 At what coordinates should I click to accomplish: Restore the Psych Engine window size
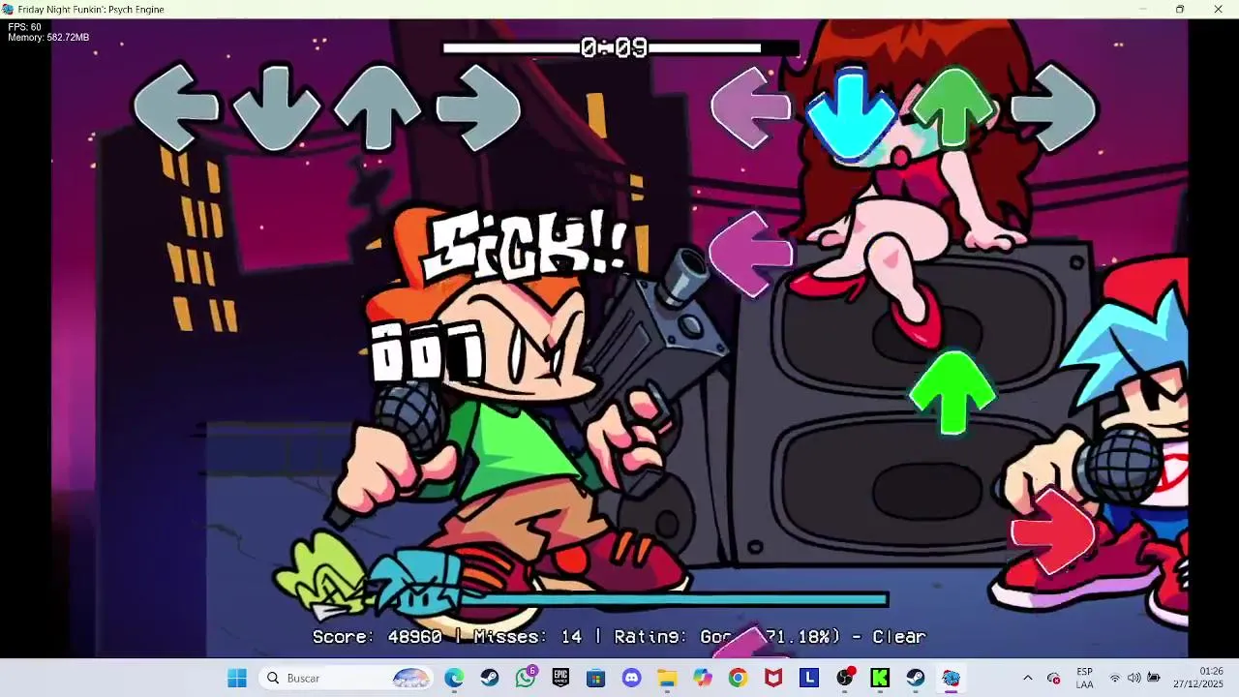coord(1180,9)
